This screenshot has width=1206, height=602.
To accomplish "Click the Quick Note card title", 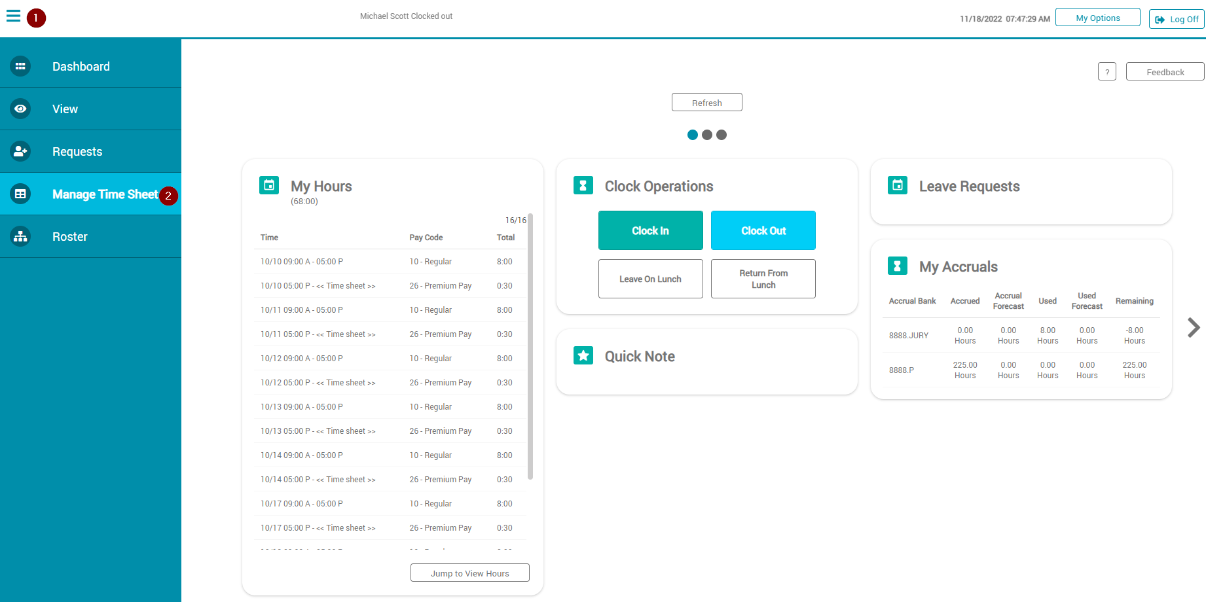I will [x=640, y=356].
